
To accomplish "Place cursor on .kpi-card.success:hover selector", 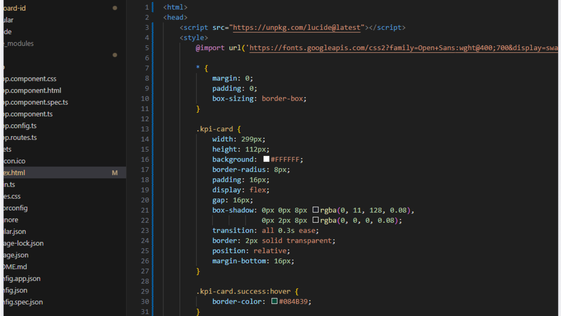I will point(243,291).
